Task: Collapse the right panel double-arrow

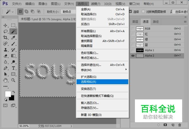Action: click(x=185, y=17)
